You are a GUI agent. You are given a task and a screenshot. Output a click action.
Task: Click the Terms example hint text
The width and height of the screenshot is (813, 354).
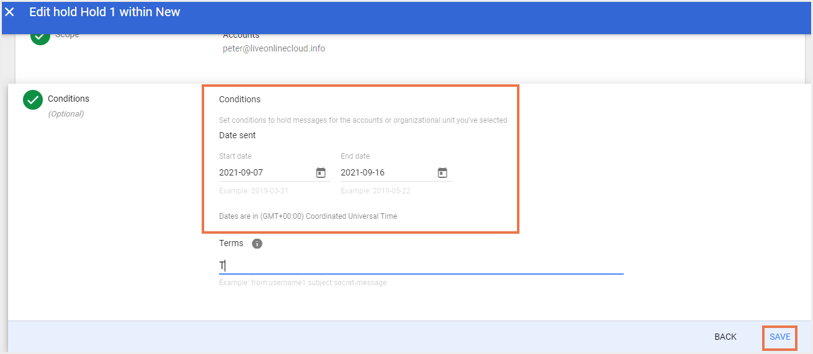pos(303,283)
